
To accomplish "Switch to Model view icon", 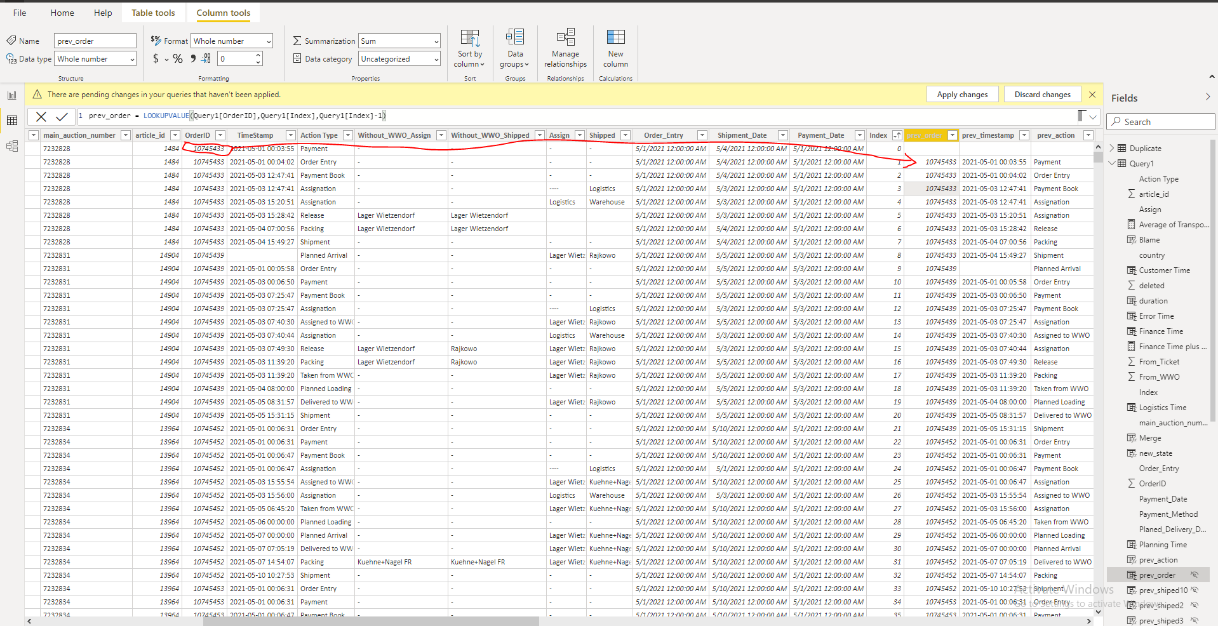I will (x=12, y=146).
